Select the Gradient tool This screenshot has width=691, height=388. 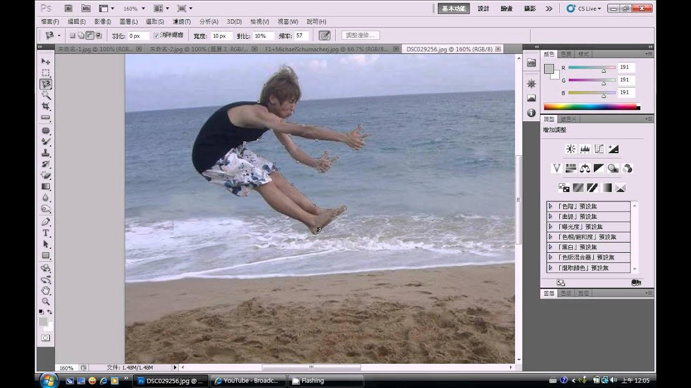46,186
